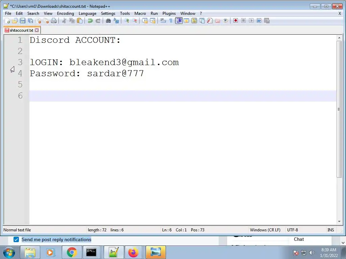
Task: Click the Close All documents toolbar icon
Action: coord(46,21)
